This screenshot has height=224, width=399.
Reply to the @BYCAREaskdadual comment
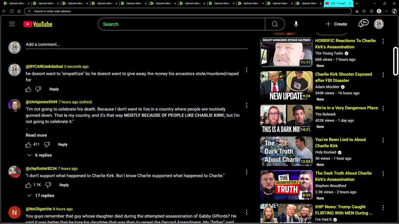(54, 89)
